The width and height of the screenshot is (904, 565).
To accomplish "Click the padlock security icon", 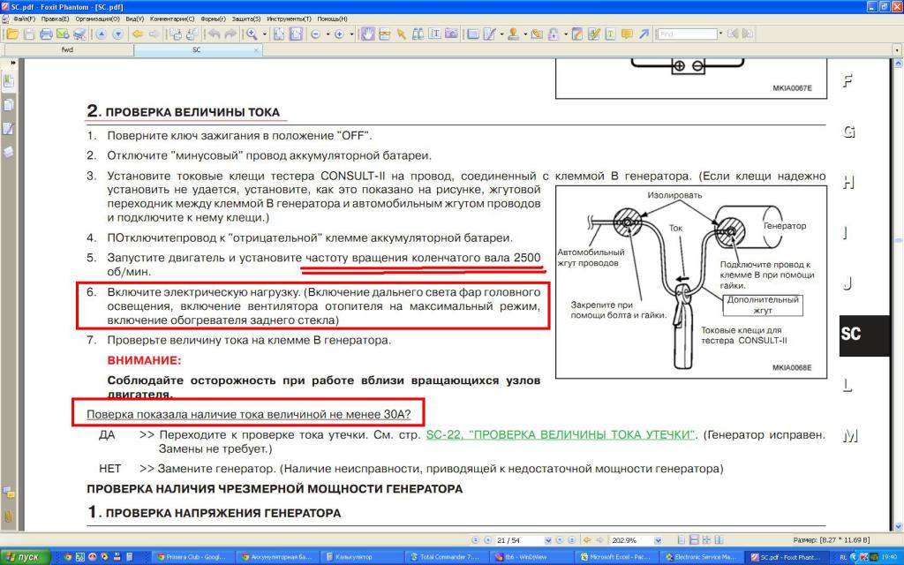I will pyautogui.click(x=554, y=34).
